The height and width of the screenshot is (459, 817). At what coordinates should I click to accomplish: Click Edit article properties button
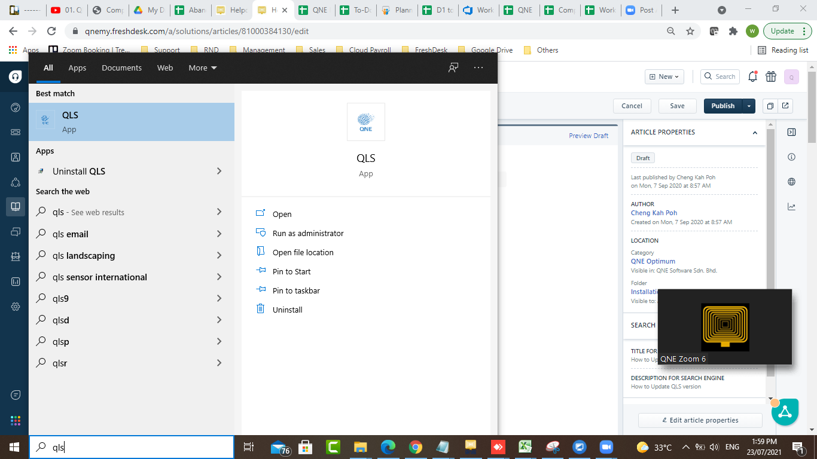coord(700,420)
